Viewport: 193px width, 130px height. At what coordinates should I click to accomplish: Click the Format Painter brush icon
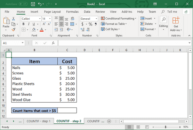pos(13,30)
